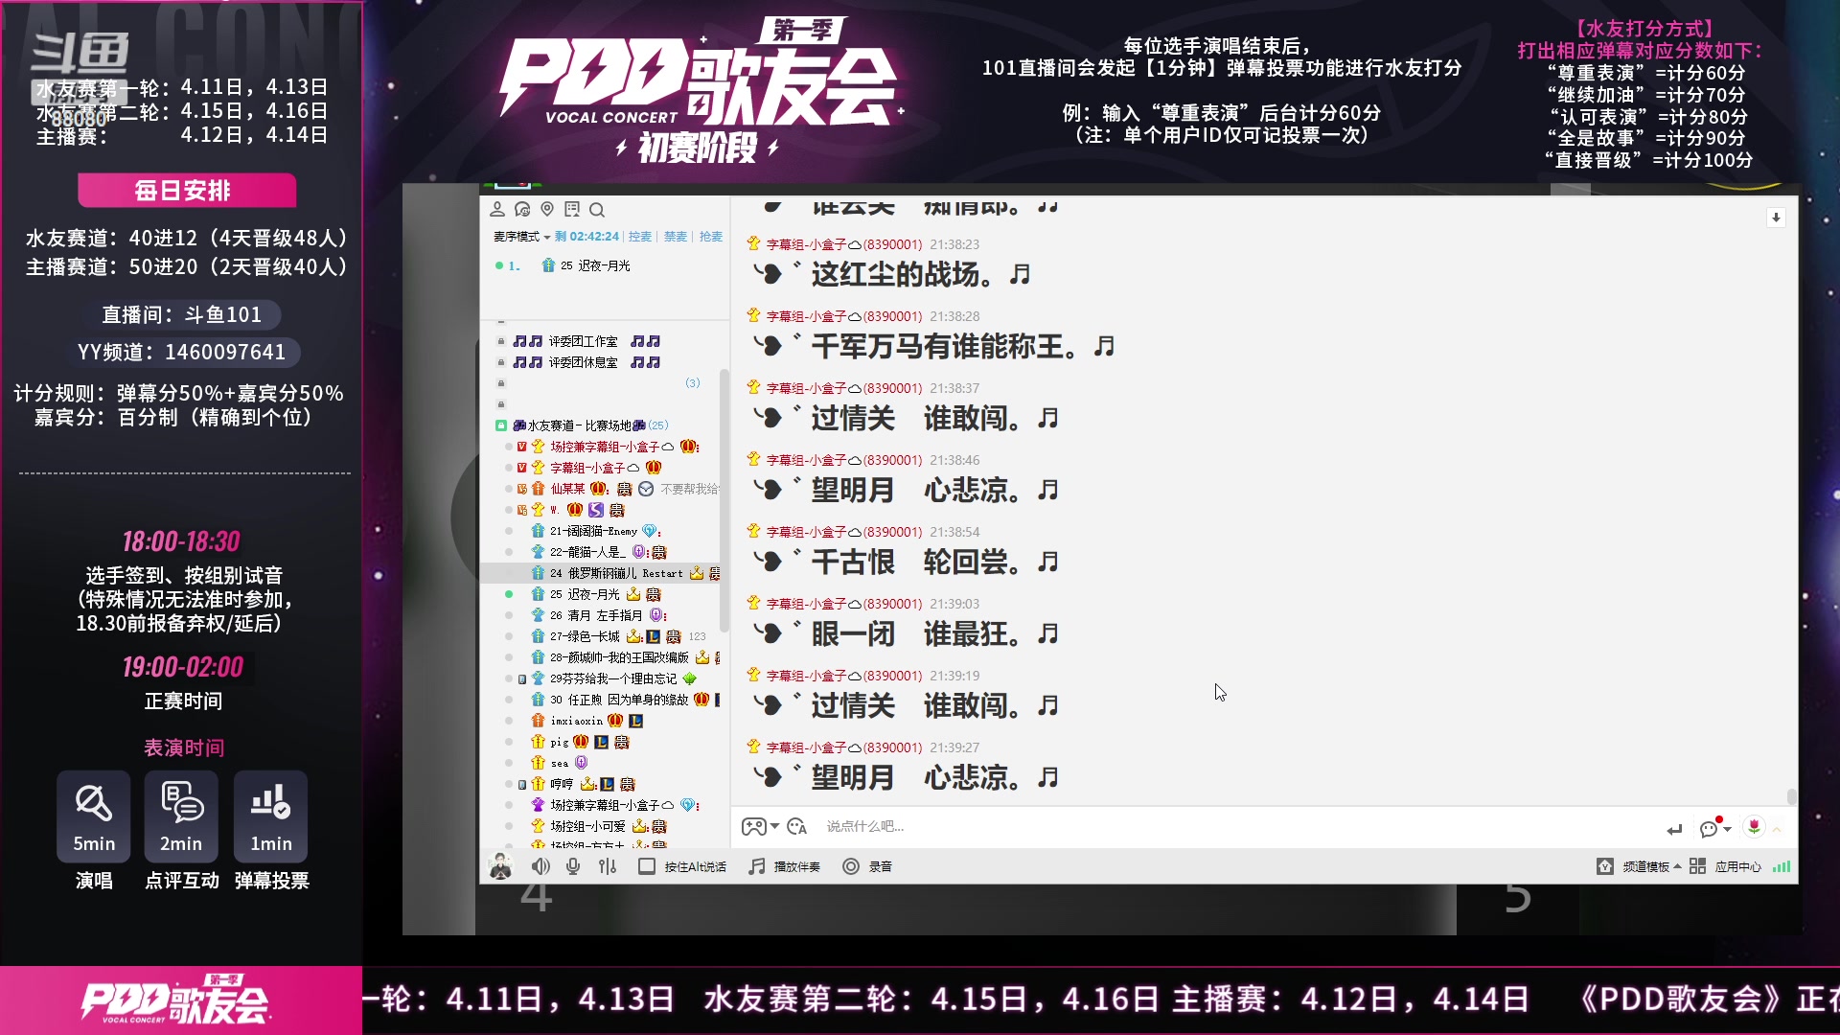Open the message bubble dropdown near send button

point(1713,828)
